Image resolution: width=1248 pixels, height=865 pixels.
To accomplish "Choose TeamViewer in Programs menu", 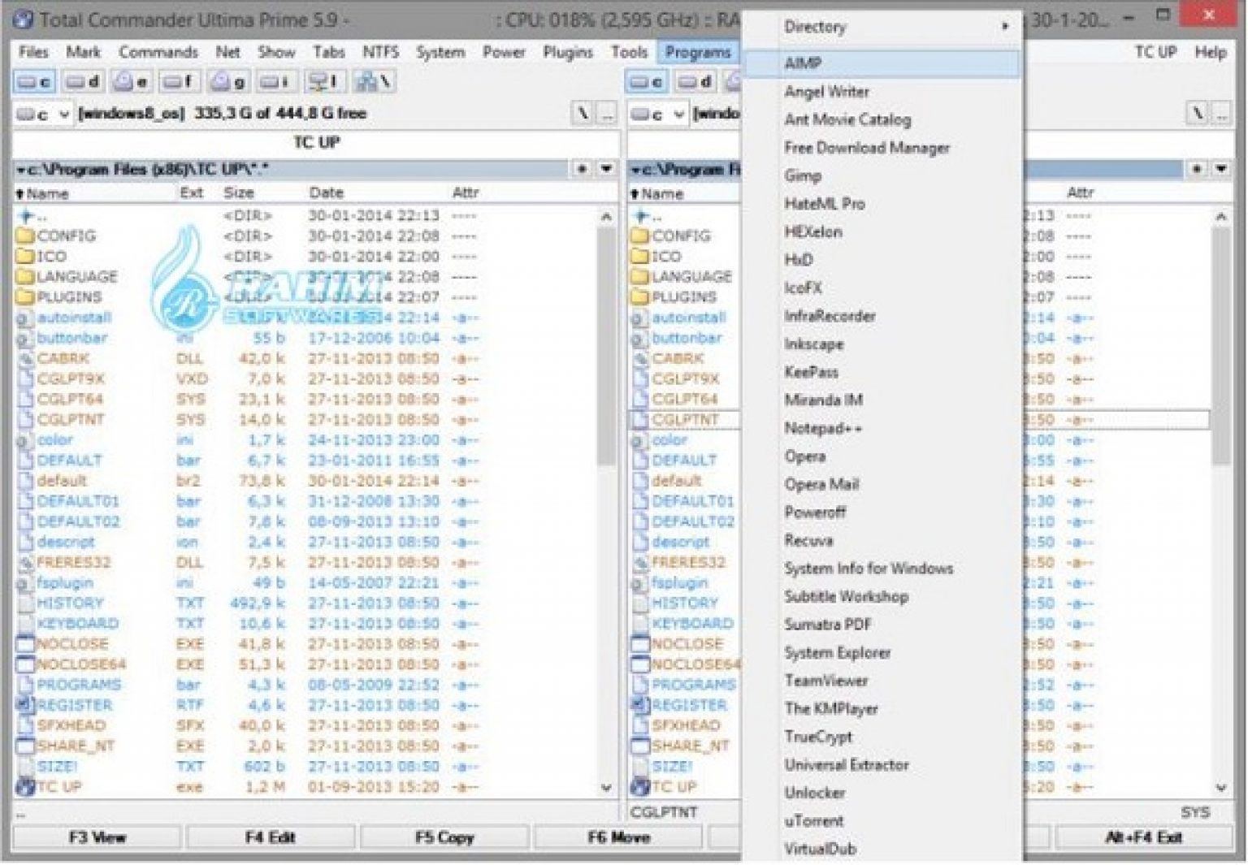I will (x=882, y=681).
